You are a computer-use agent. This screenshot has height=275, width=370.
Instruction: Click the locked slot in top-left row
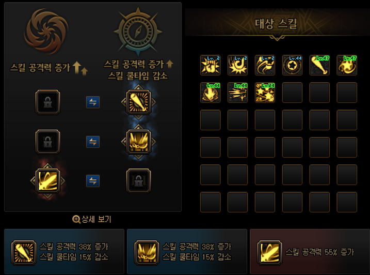(x=47, y=102)
